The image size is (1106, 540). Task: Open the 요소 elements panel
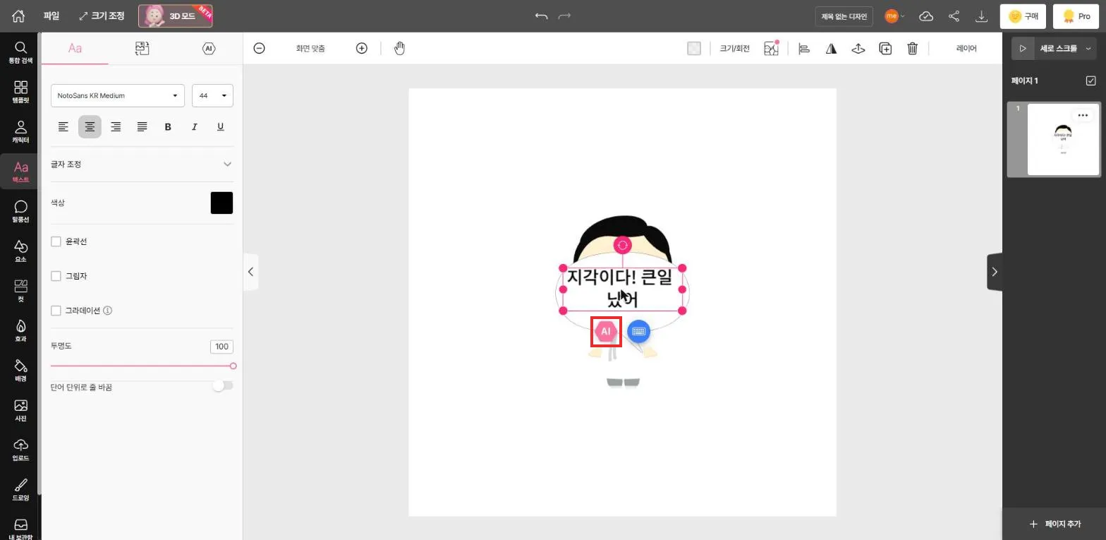point(20,251)
